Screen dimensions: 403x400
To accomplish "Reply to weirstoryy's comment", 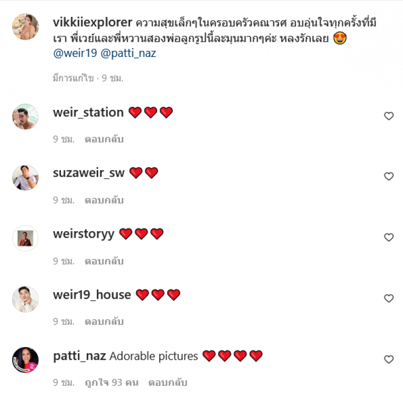I will point(104,261).
